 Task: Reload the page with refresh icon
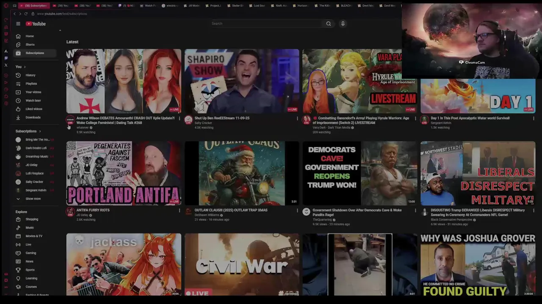tap(26, 14)
